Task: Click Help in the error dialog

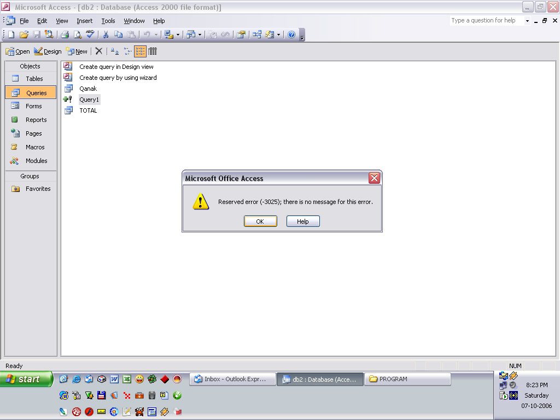Action: coord(303,221)
